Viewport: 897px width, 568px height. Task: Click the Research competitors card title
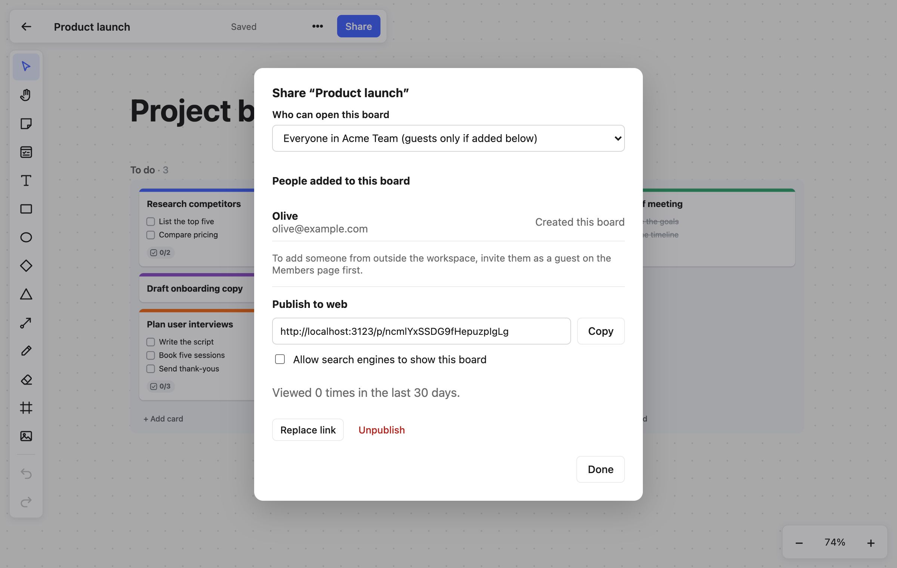point(194,204)
